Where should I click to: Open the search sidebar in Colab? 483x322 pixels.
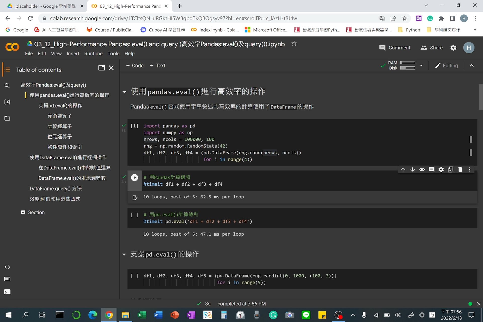tap(7, 86)
